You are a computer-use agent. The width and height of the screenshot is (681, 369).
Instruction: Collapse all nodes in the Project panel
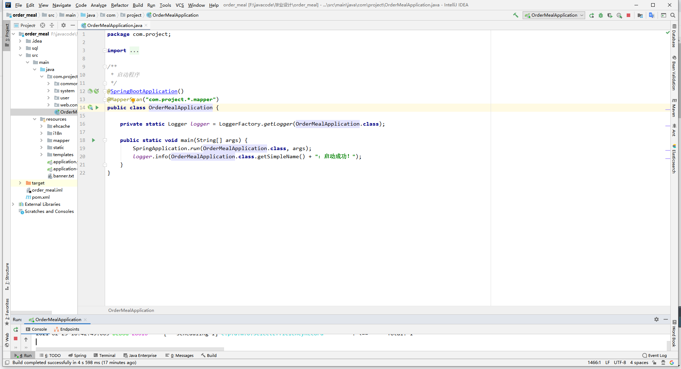tap(52, 25)
